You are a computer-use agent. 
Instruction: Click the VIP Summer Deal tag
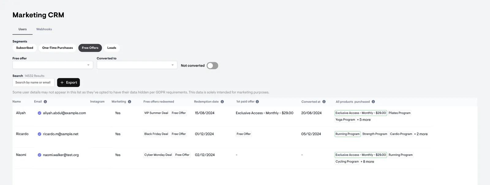point(156,113)
